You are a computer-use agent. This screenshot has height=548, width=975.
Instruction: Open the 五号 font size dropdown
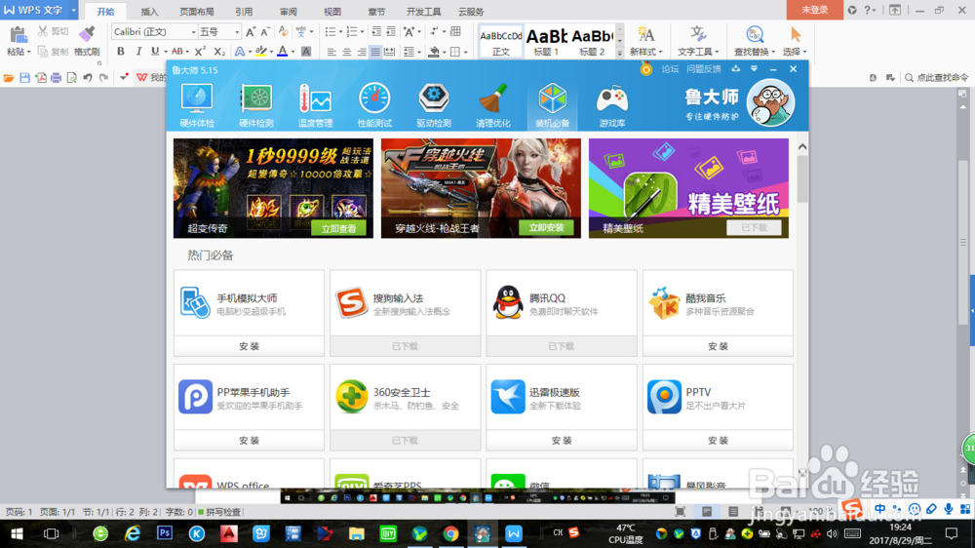pos(237,32)
